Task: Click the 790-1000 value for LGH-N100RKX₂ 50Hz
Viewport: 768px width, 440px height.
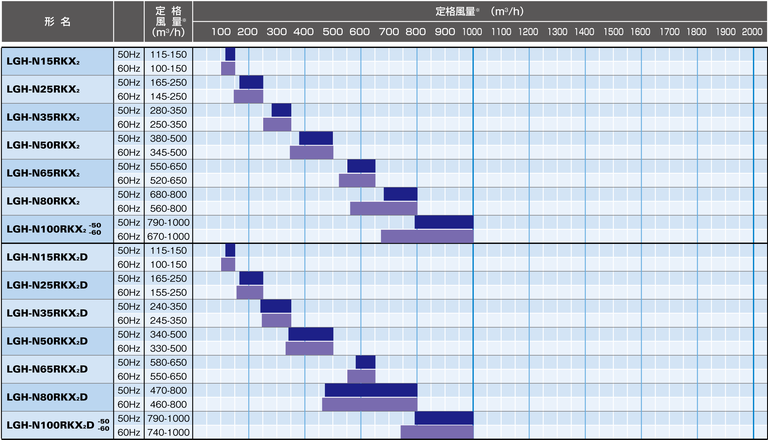Action: tap(168, 223)
